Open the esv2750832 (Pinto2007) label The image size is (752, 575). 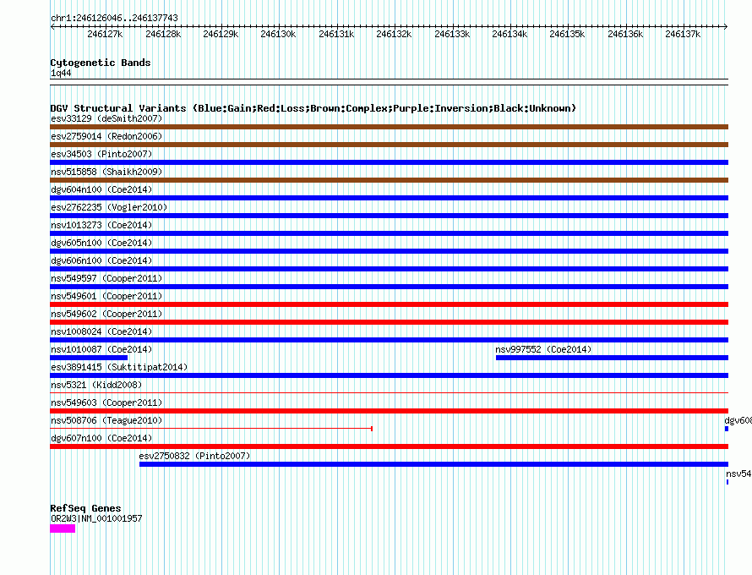coord(194,456)
